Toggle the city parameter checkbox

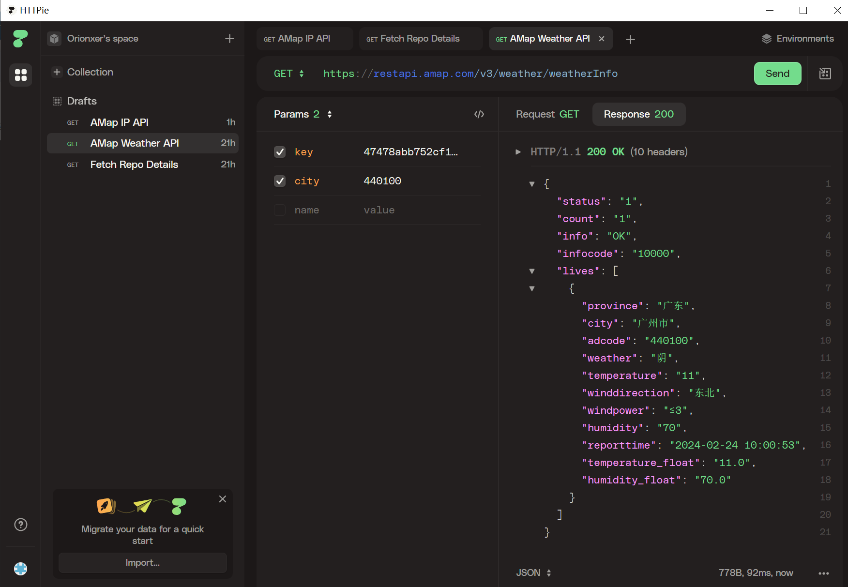[x=280, y=181]
